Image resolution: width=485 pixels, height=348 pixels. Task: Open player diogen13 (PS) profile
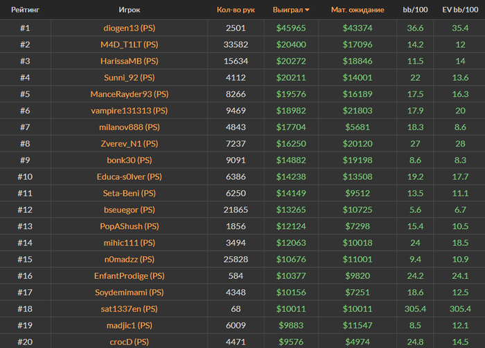coord(130,28)
